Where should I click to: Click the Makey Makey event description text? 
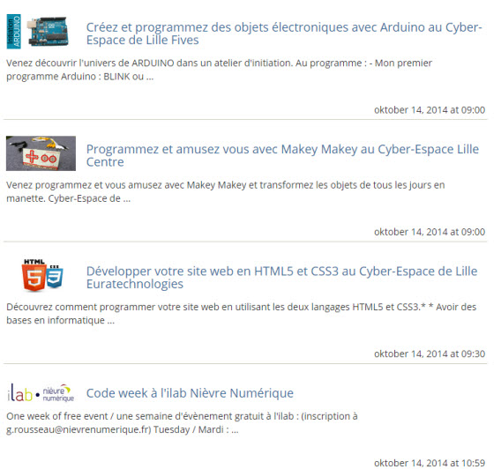(225, 191)
